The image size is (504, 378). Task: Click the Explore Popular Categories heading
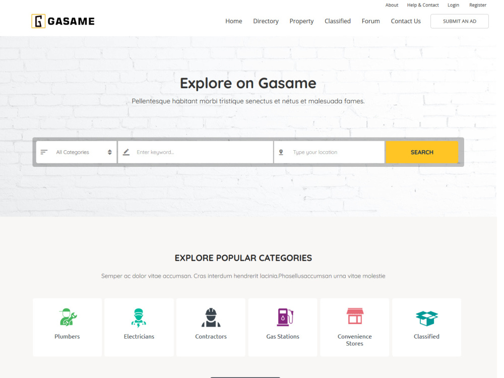(x=243, y=258)
